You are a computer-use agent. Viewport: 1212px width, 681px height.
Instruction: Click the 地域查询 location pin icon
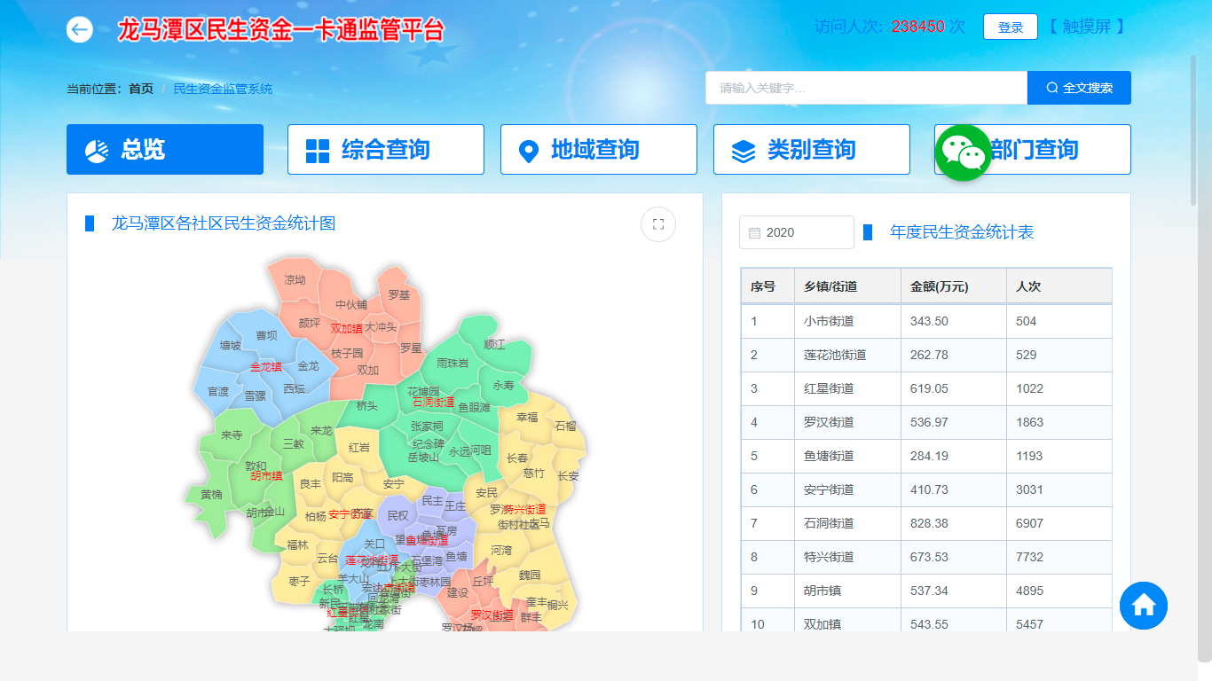(528, 152)
